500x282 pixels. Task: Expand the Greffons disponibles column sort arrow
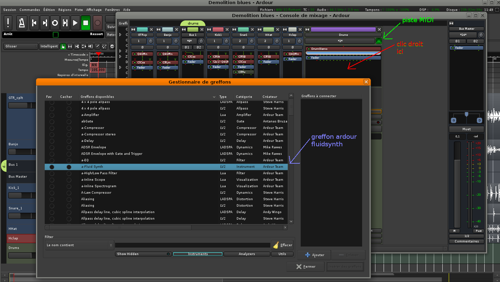(x=214, y=97)
